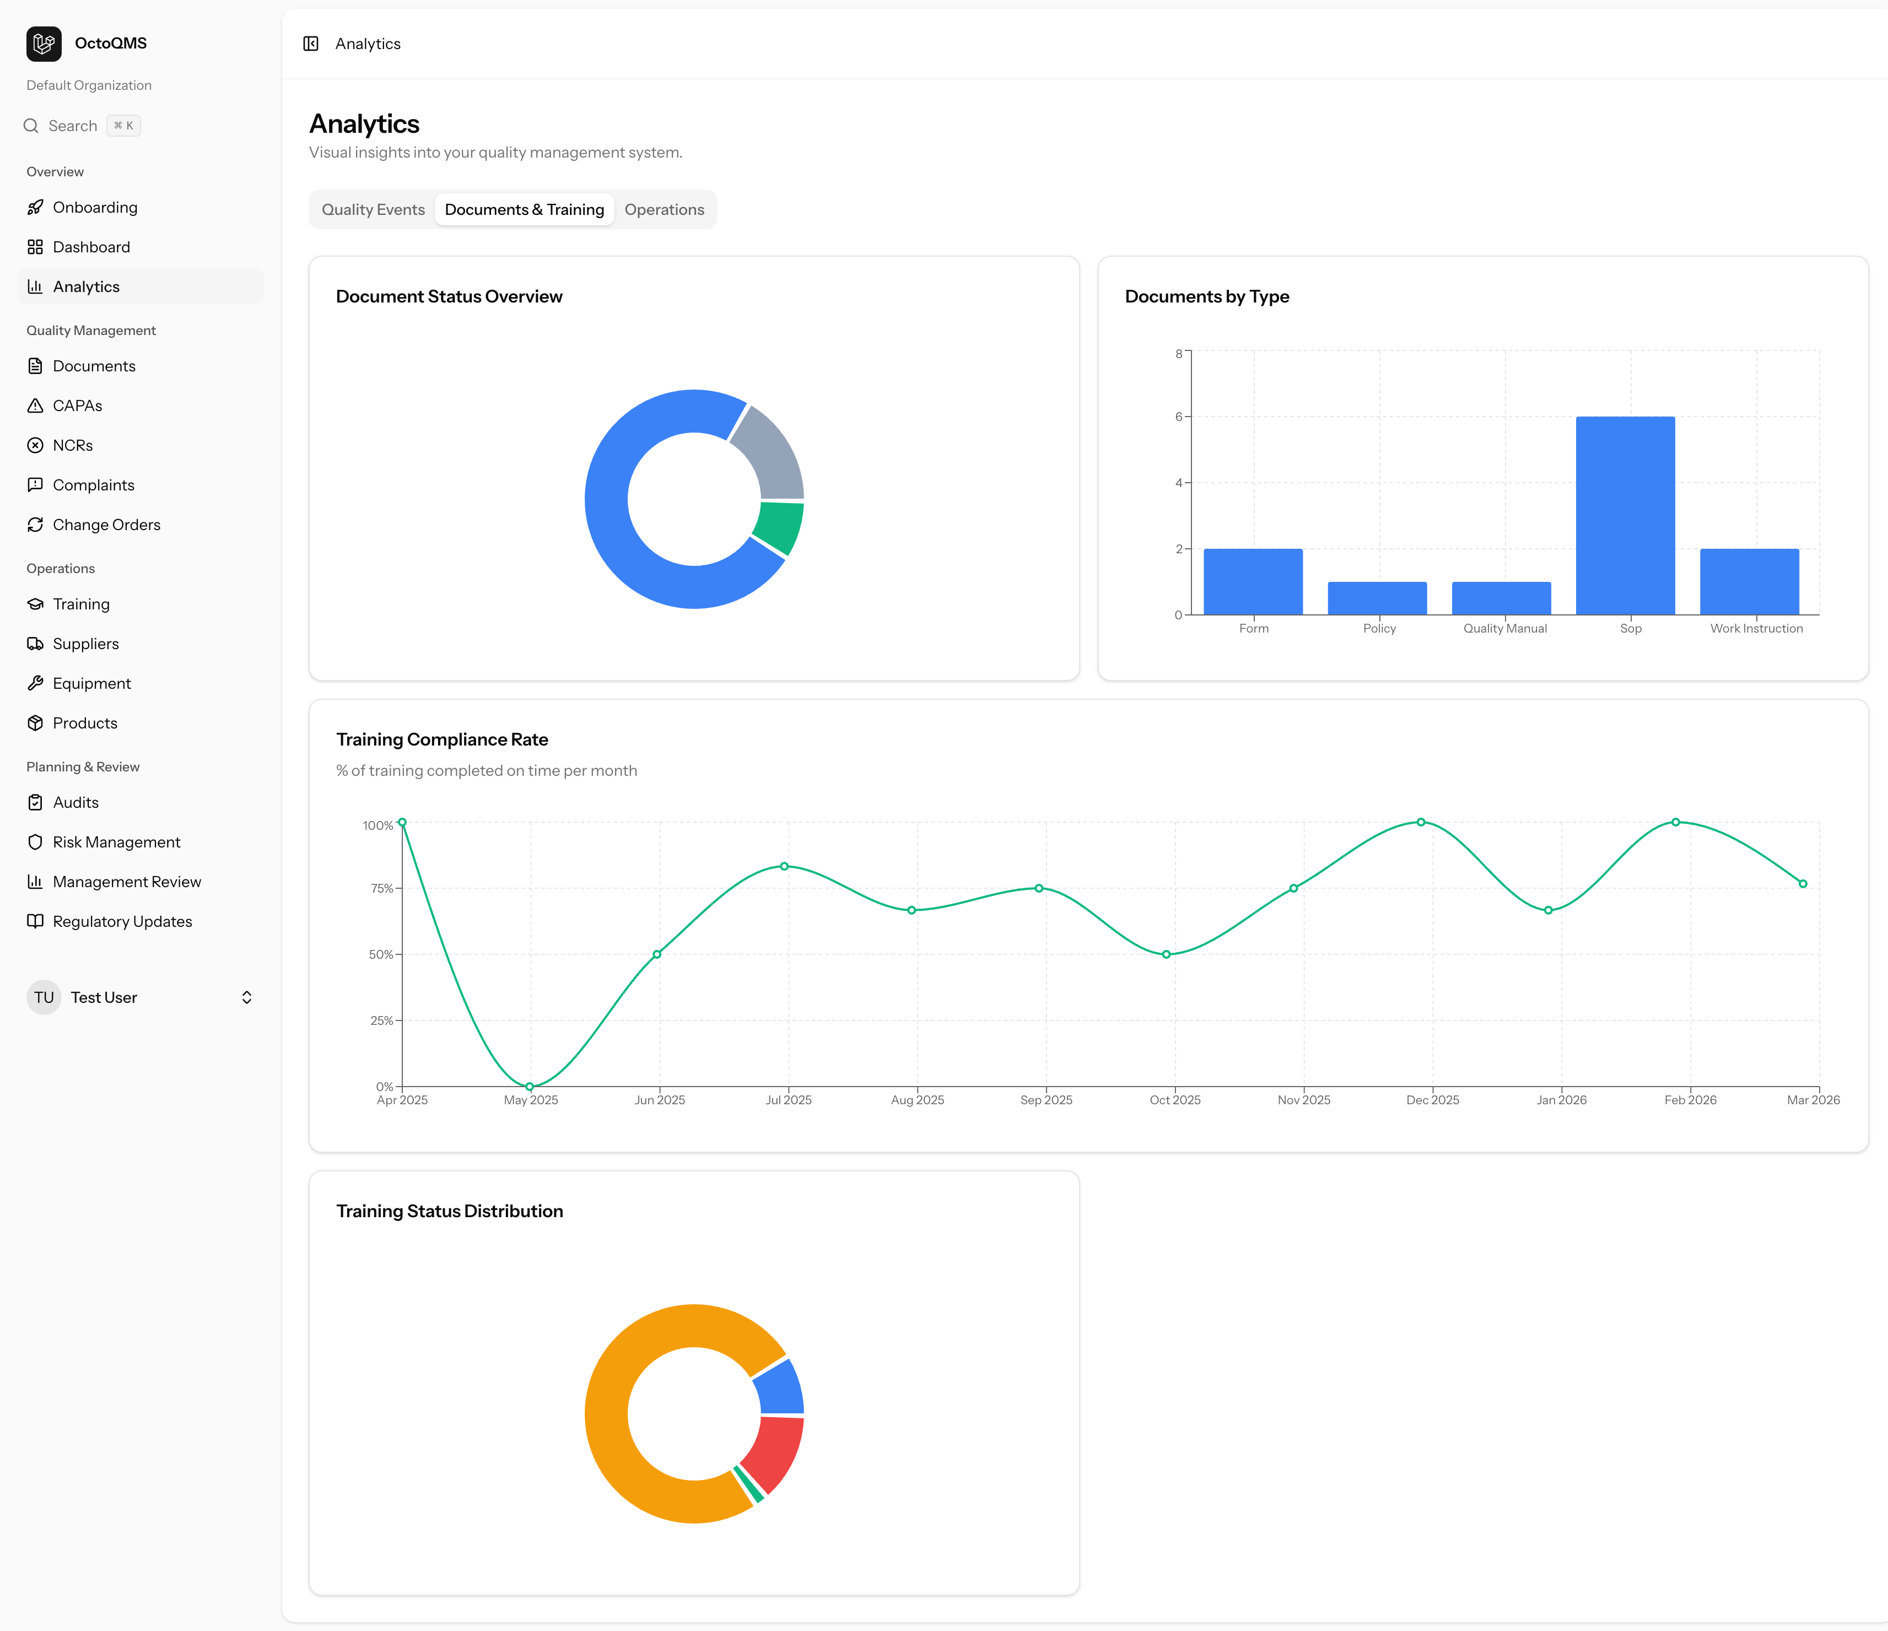Click the May 2025 data point at 0%
The height and width of the screenshot is (1631, 1888).
[x=530, y=1086]
